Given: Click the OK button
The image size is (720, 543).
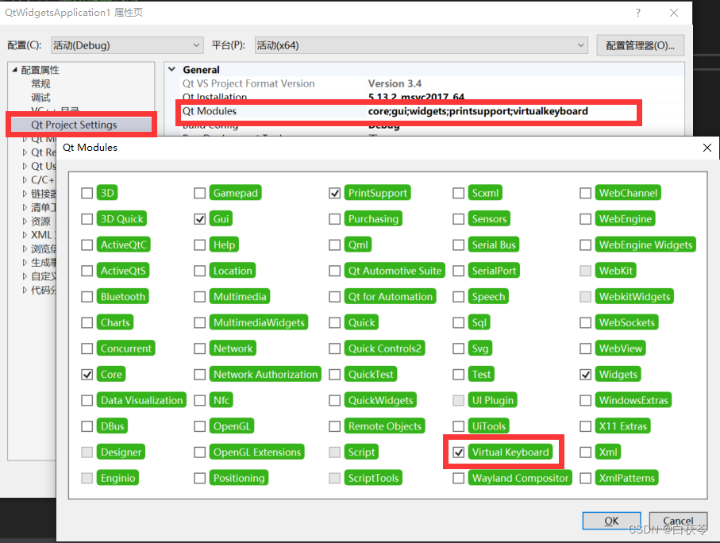Looking at the screenshot, I should pyautogui.click(x=610, y=520).
